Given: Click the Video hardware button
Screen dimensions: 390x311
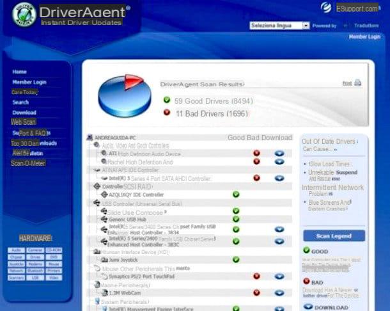Looking at the screenshot, I should pyautogui.click(x=54, y=278).
